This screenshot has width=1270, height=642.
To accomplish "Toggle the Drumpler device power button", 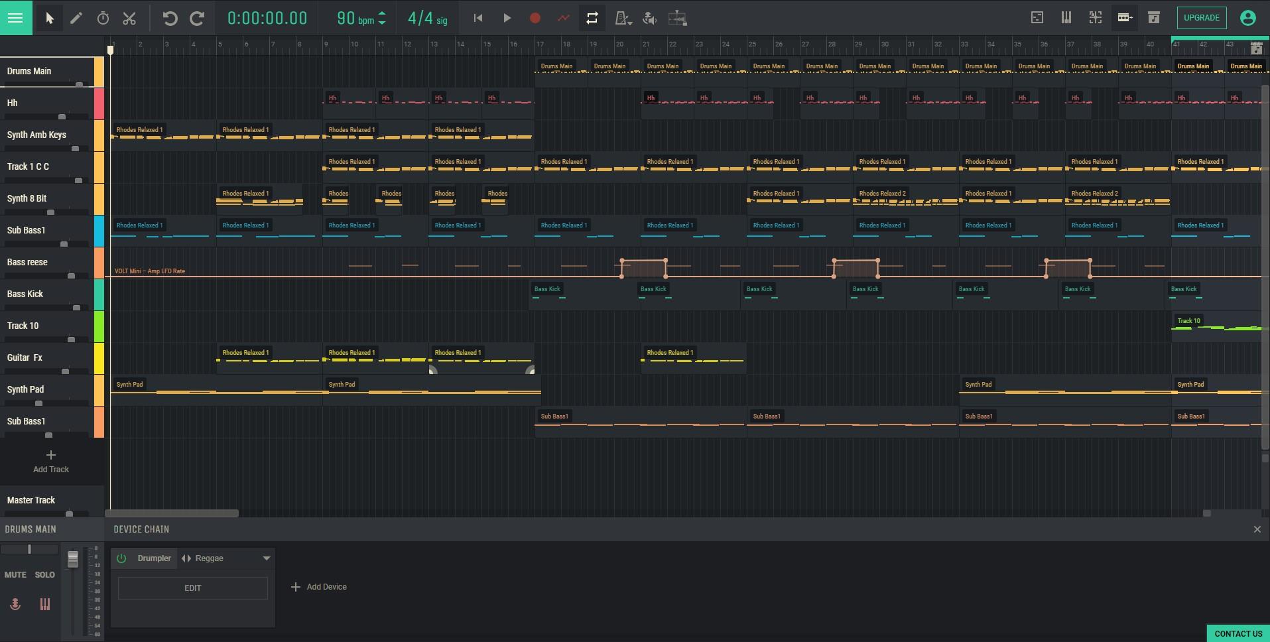I will click(x=121, y=558).
